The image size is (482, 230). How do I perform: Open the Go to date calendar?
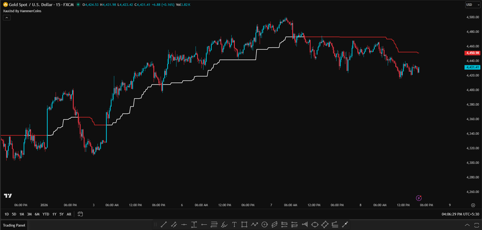[80, 214]
